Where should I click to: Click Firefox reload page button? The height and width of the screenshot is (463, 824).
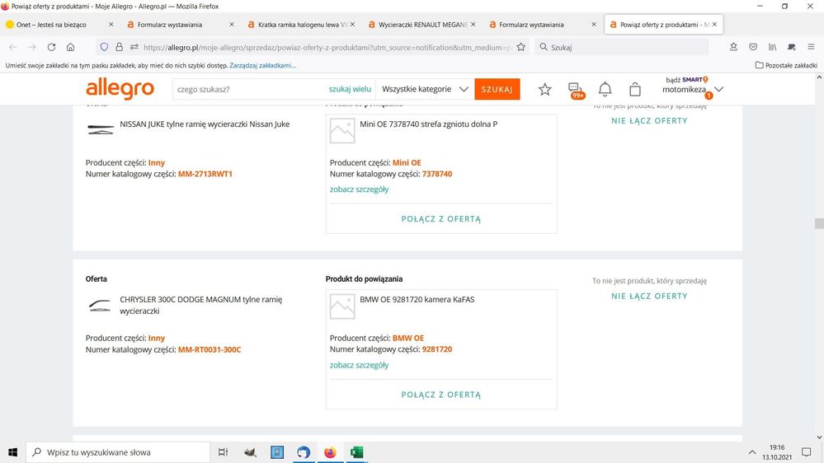click(x=51, y=47)
